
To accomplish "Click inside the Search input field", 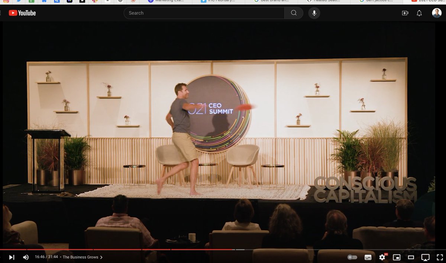I will [x=204, y=13].
